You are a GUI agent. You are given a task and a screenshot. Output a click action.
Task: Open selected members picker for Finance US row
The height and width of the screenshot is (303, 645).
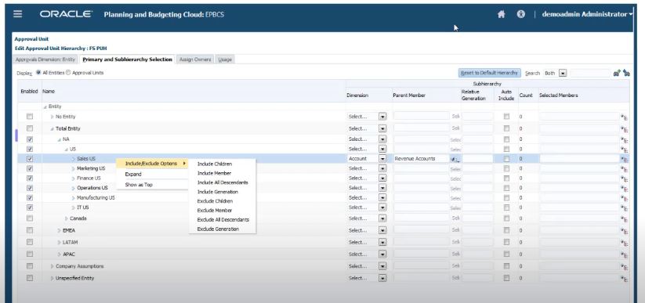tap(625, 179)
